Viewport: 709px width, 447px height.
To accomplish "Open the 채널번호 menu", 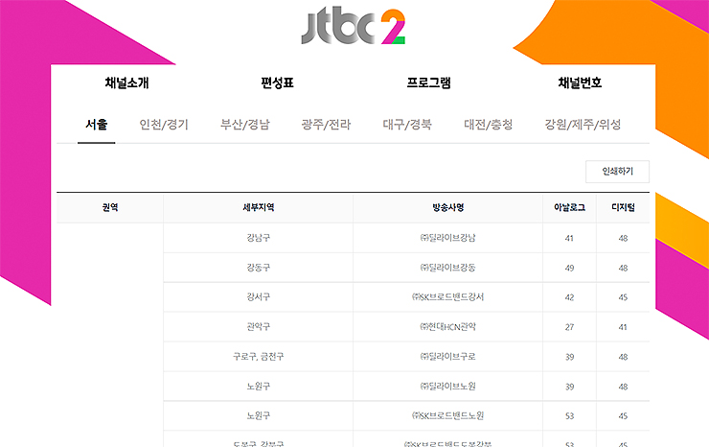I will pos(580,82).
